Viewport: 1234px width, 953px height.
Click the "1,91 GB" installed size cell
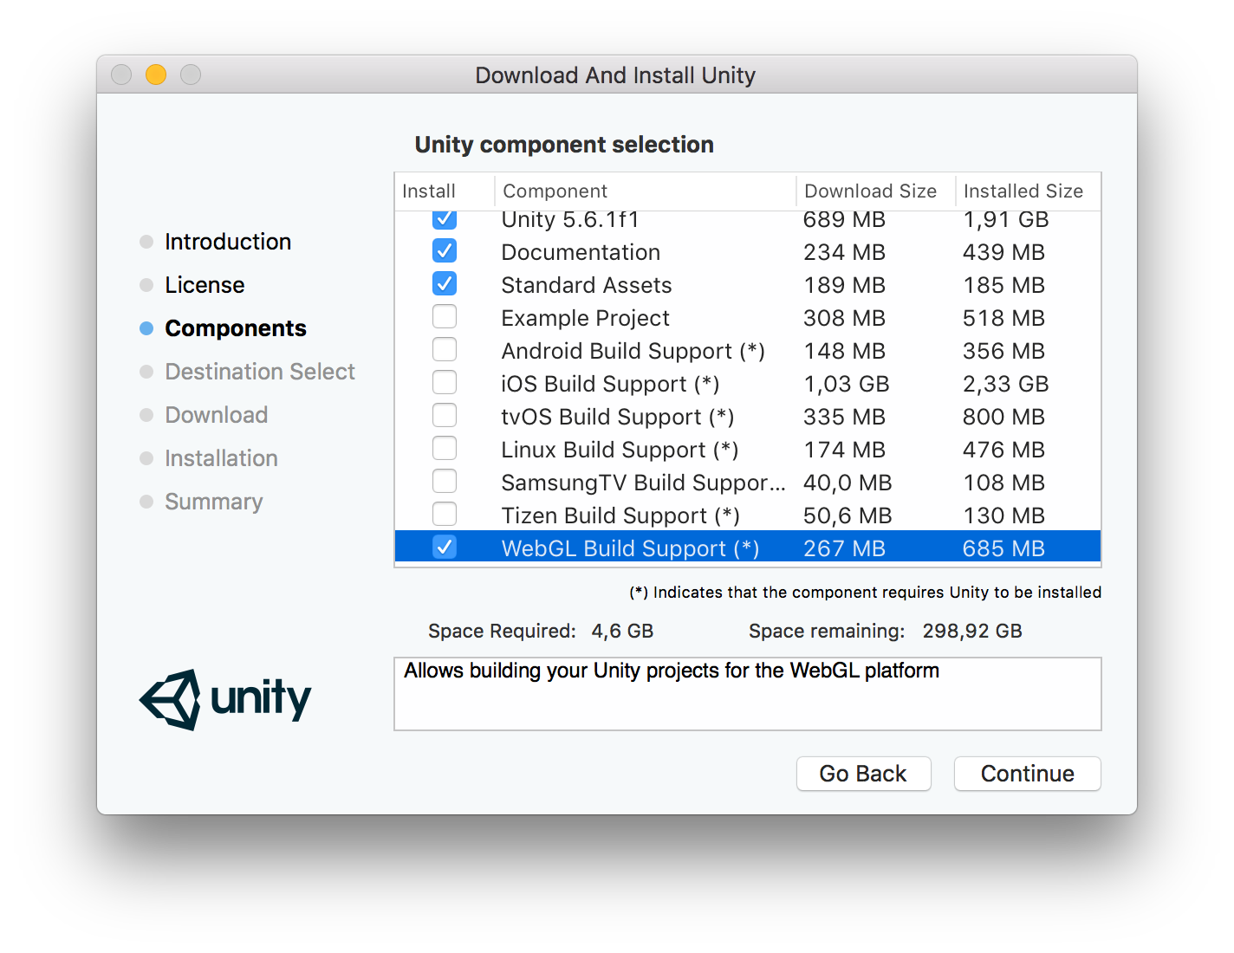tap(1006, 220)
